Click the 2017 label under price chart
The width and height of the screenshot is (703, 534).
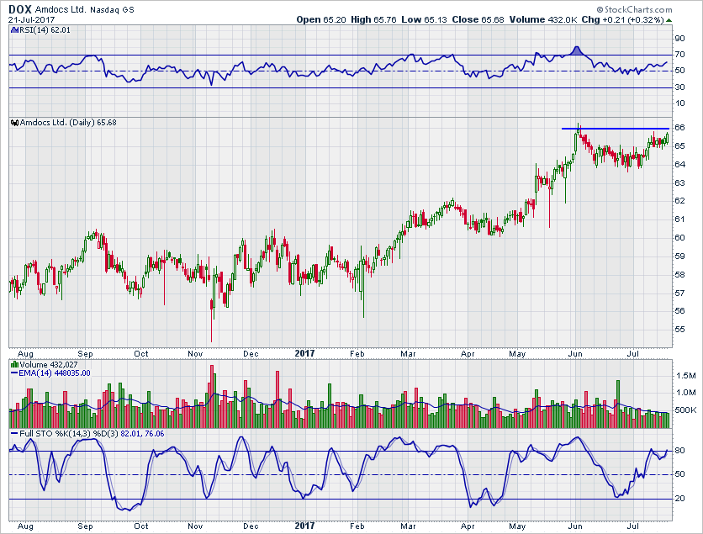click(305, 353)
